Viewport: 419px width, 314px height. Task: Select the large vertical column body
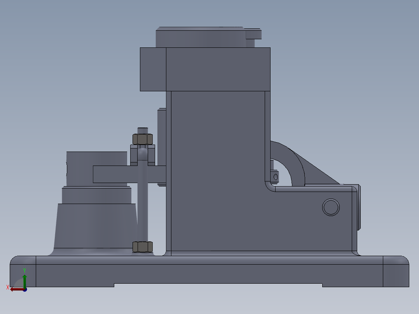(218, 175)
